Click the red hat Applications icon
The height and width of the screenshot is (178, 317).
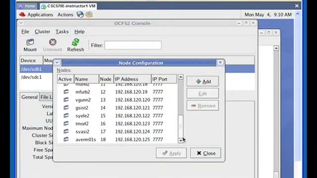click(x=22, y=14)
